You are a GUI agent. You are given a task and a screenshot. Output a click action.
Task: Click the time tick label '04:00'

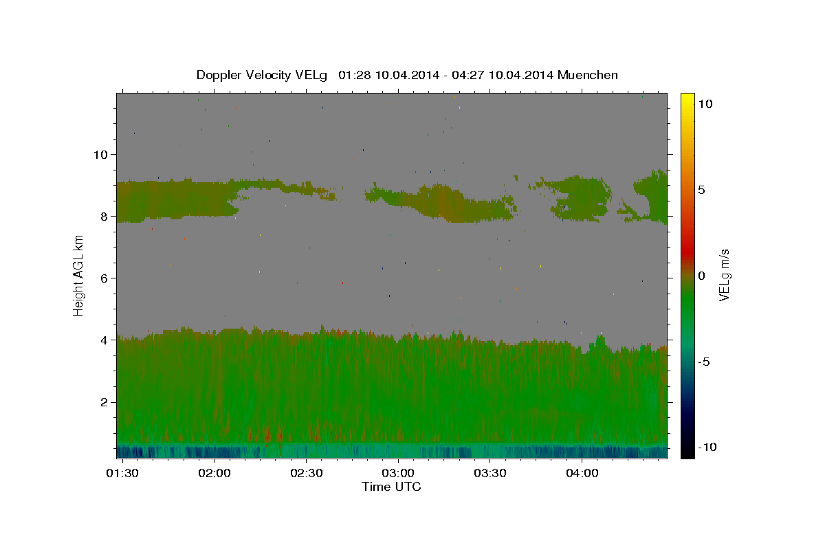[x=582, y=474]
